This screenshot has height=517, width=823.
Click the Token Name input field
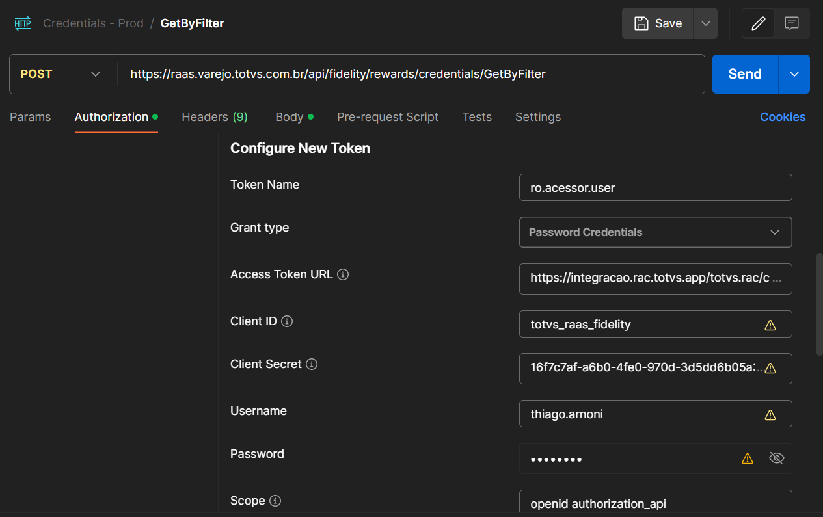click(x=655, y=188)
